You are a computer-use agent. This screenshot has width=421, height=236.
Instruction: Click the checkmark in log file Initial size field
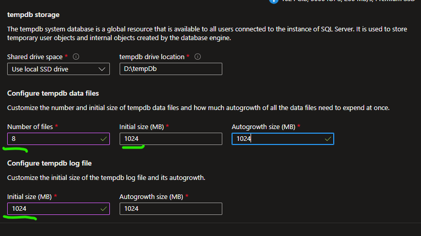tap(103, 209)
